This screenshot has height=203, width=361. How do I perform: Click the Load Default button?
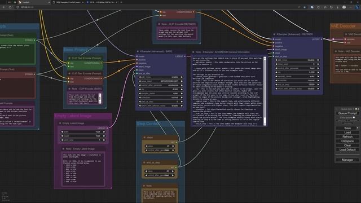coord(347,150)
